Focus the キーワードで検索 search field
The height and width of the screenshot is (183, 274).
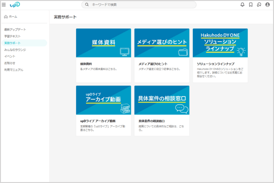click(139, 5)
